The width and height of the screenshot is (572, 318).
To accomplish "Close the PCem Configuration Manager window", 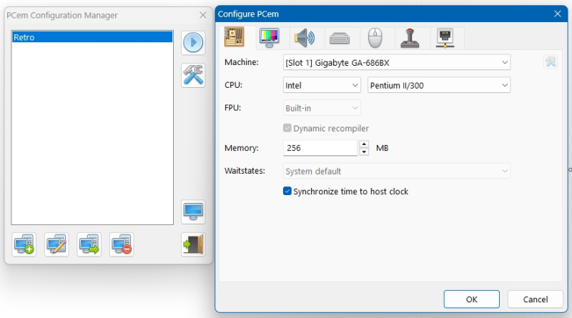I will coord(203,15).
